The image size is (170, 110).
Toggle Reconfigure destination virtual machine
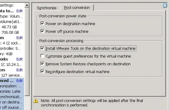[x=42, y=72]
